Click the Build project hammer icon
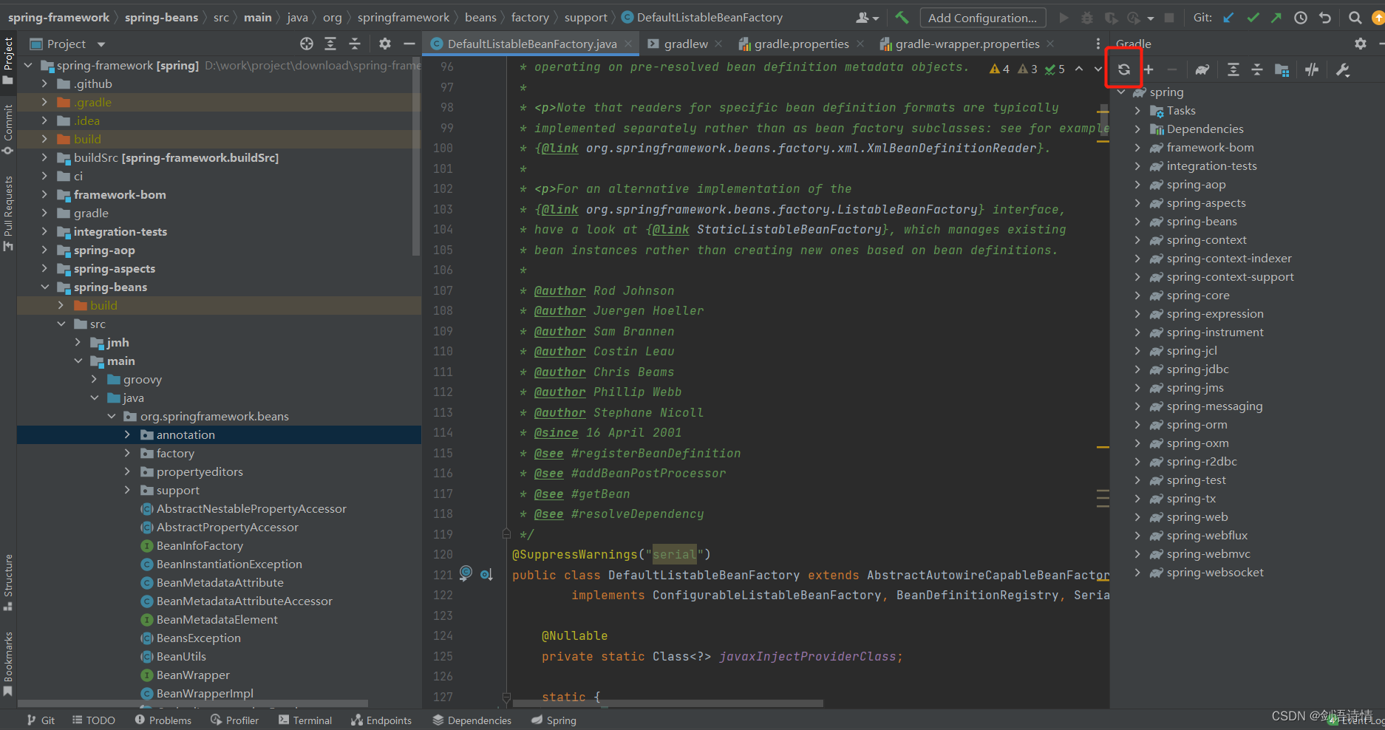Viewport: 1385px width, 730px height. (902, 18)
